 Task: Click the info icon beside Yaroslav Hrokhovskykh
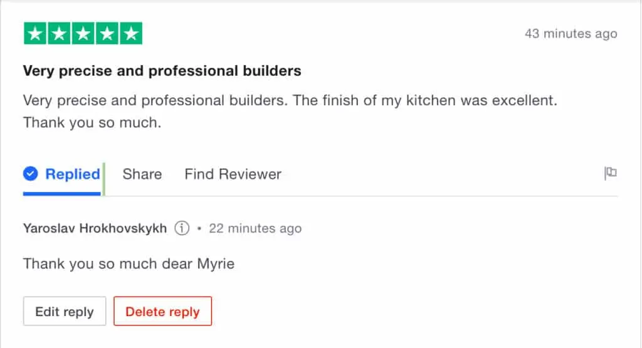click(x=182, y=228)
